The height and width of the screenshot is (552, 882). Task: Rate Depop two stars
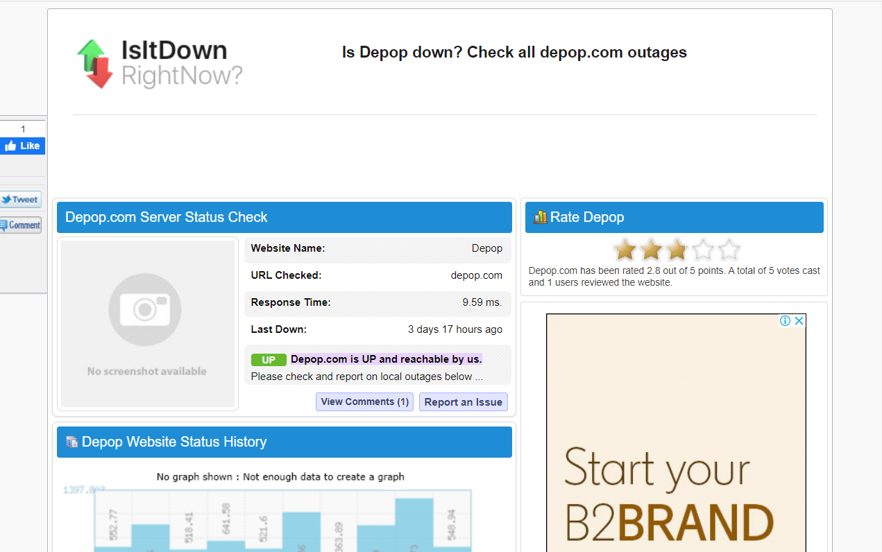(651, 250)
